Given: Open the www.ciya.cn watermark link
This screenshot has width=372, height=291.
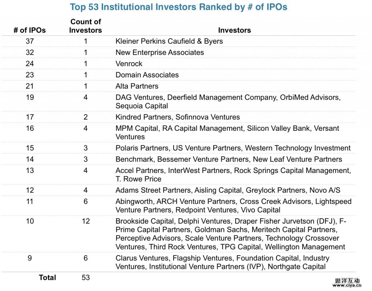Looking at the screenshot, I should coord(347,286).
